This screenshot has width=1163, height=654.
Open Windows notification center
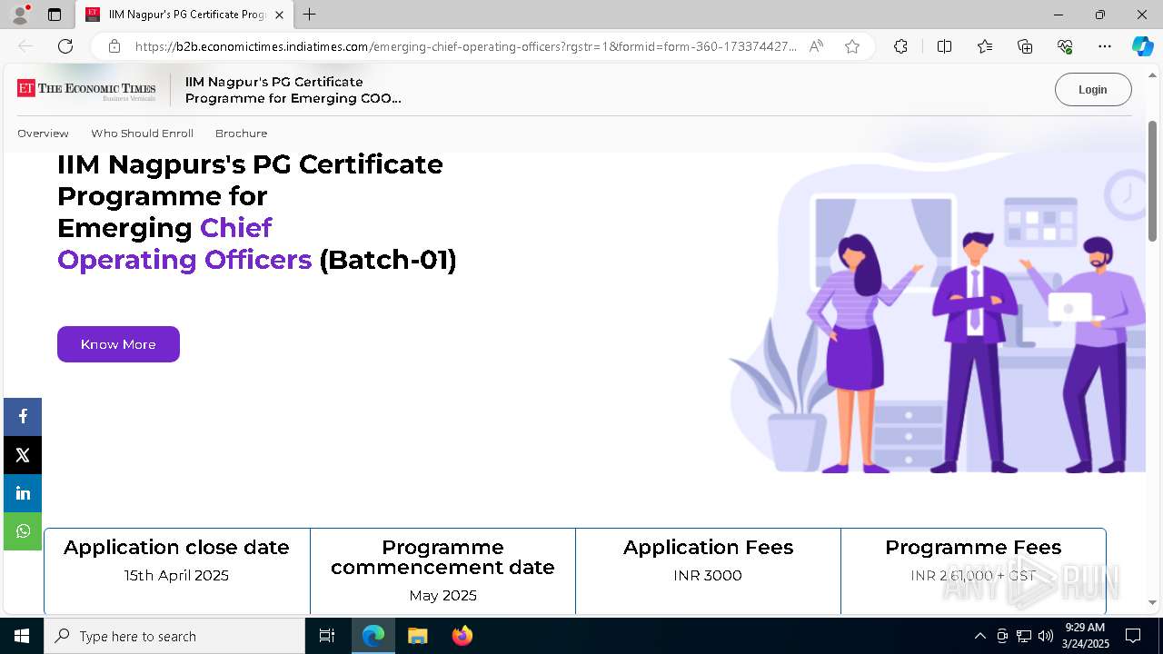[x=1133, y=636]
